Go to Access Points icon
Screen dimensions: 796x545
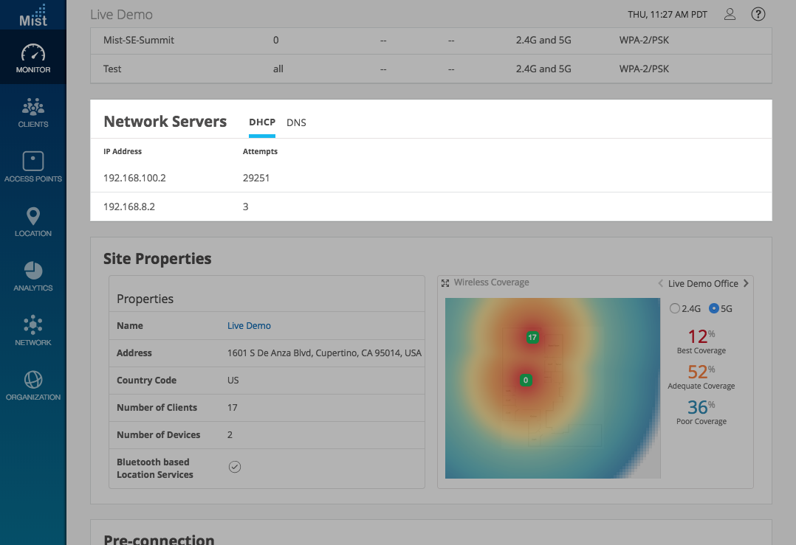click(x=33, y=162)
